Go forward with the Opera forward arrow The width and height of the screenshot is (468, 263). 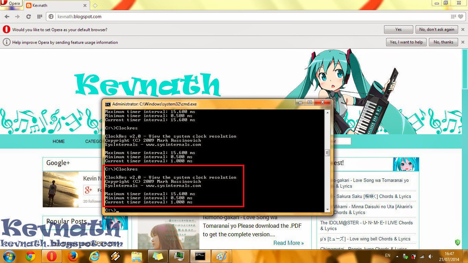point(17,16)
